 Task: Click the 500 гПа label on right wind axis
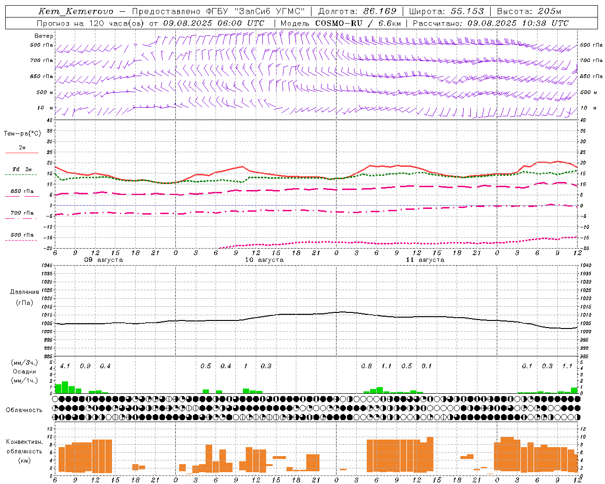591,45
